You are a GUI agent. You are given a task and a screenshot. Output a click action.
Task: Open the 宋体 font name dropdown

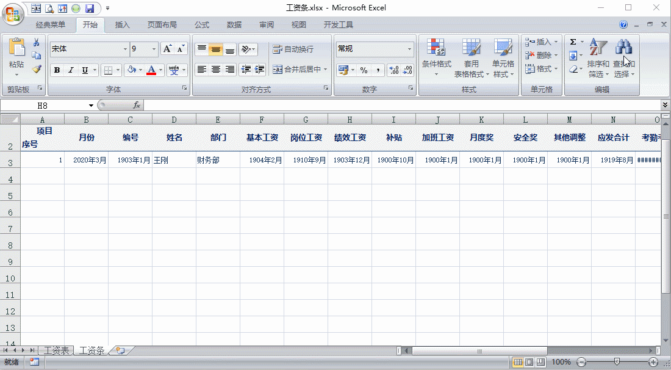[x=125, y=49]
